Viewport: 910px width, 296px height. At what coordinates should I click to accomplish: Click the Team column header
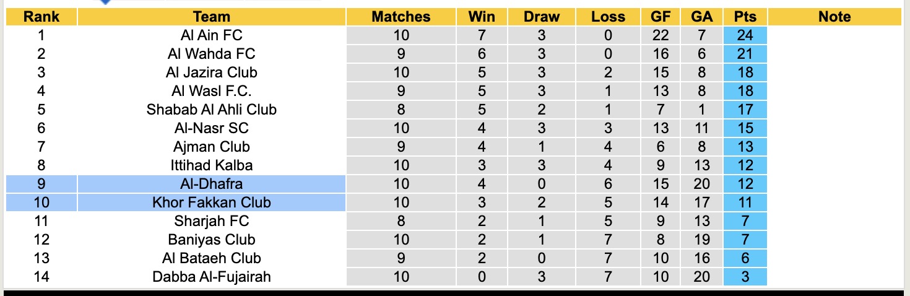[211, 17]
